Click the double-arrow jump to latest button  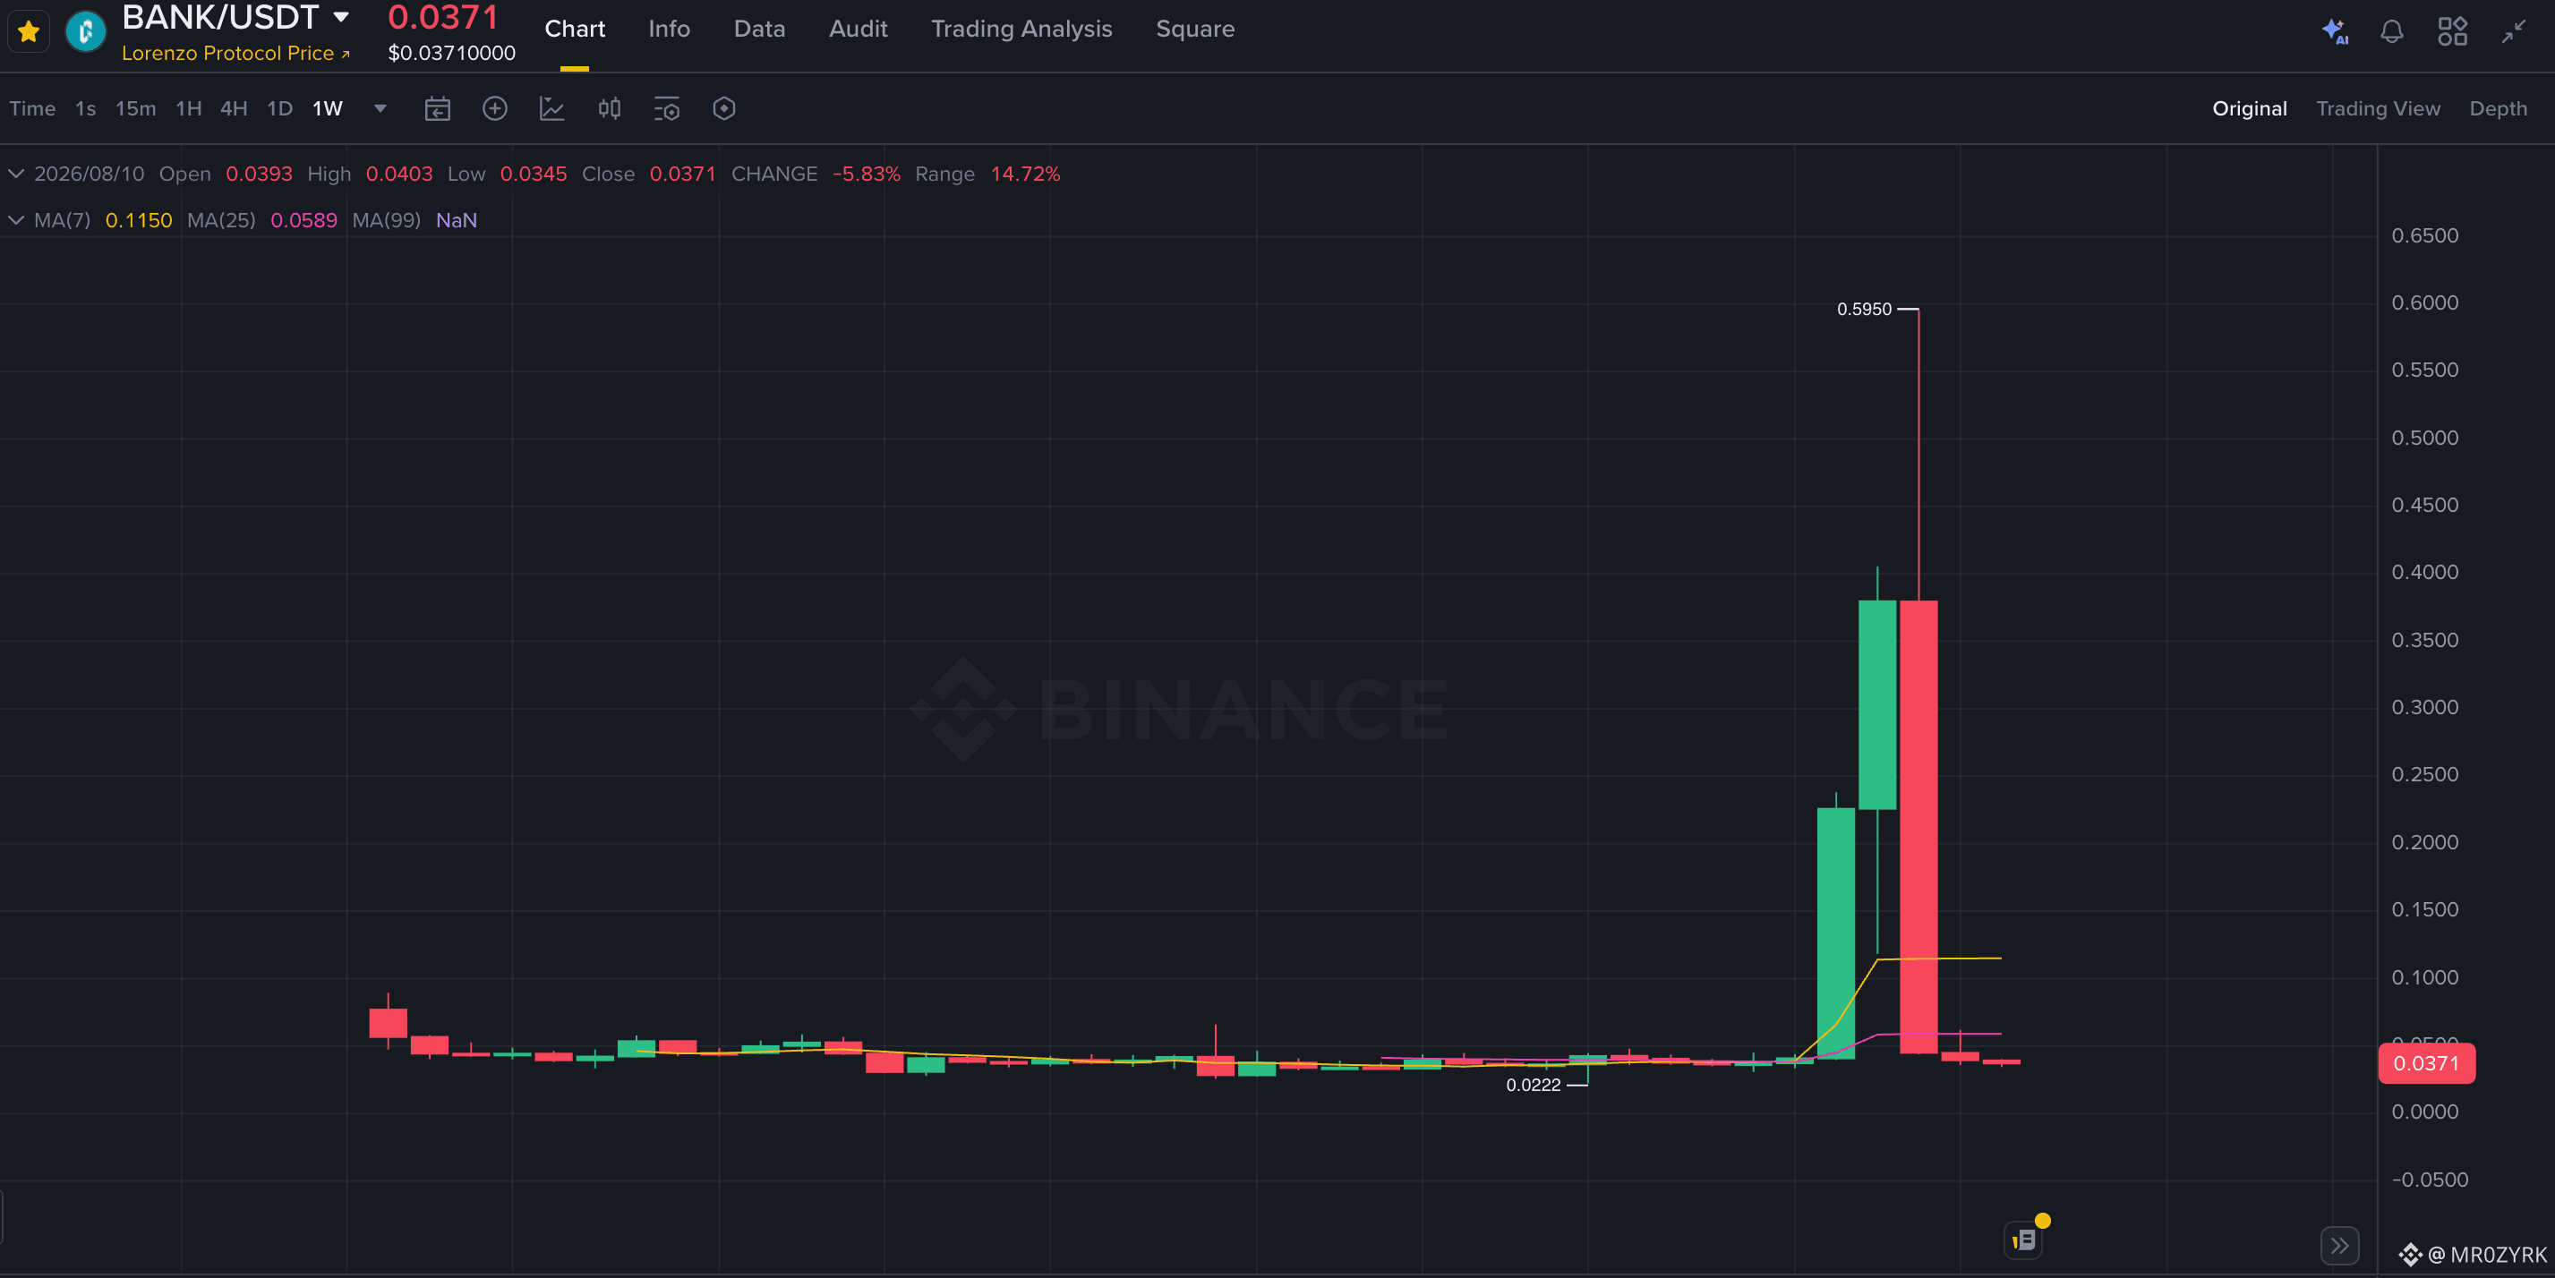coord(2340,1245)
